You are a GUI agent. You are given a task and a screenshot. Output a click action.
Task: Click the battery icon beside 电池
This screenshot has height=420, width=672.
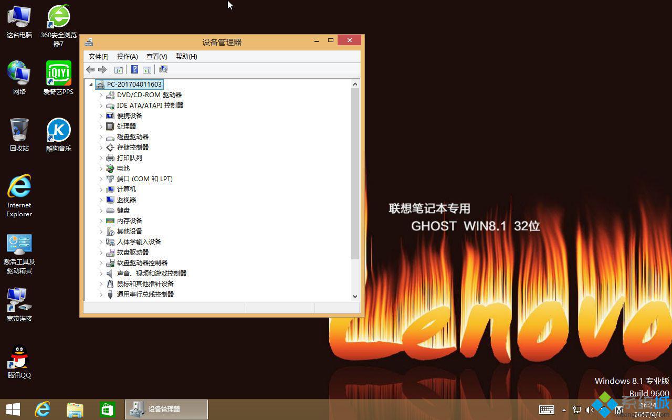(110, 169)
